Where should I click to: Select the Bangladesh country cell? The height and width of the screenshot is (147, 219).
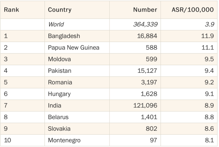pos(64,36)
